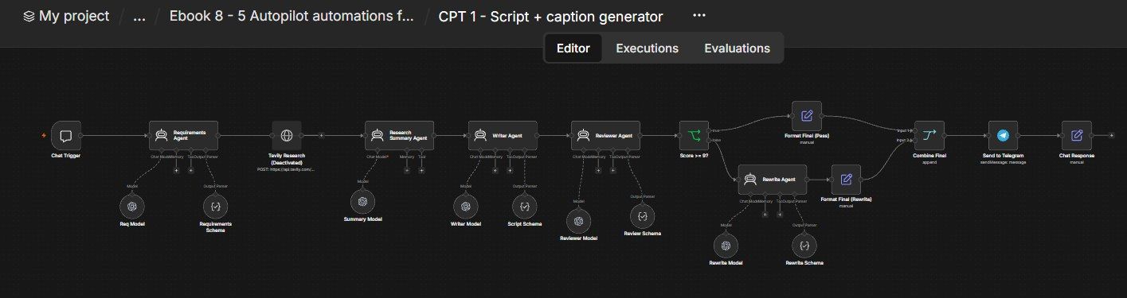Open the Rewrite Agent node
Screen dimensions: 1127x298
[x=772, y=180]
